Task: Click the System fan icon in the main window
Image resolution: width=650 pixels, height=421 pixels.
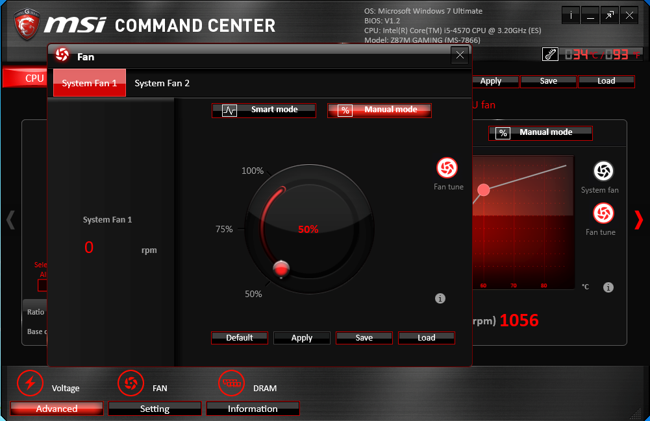Action: tap(603, 171)
